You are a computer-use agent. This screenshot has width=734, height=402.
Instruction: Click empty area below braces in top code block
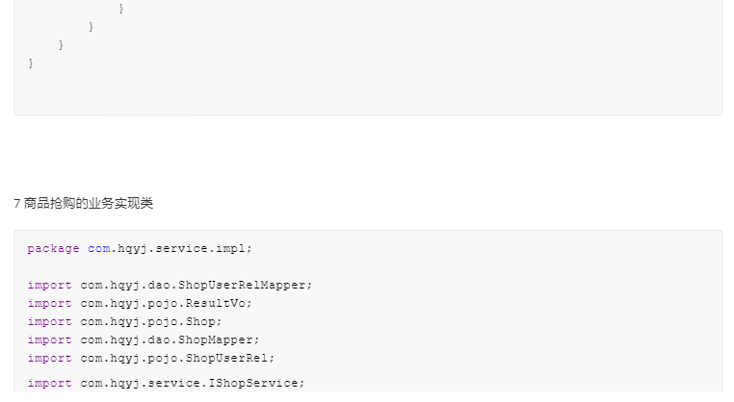coord(366,91)
